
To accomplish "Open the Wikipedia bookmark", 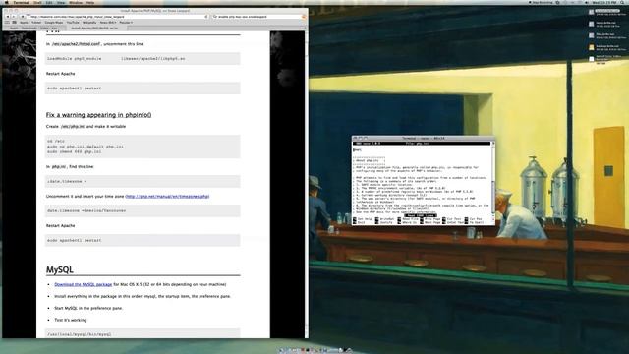I will pos(89,23).
